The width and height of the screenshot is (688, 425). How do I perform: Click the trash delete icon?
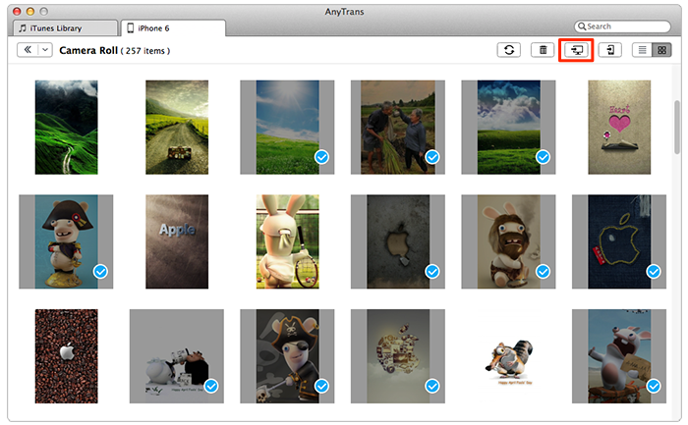click(543, 50)
